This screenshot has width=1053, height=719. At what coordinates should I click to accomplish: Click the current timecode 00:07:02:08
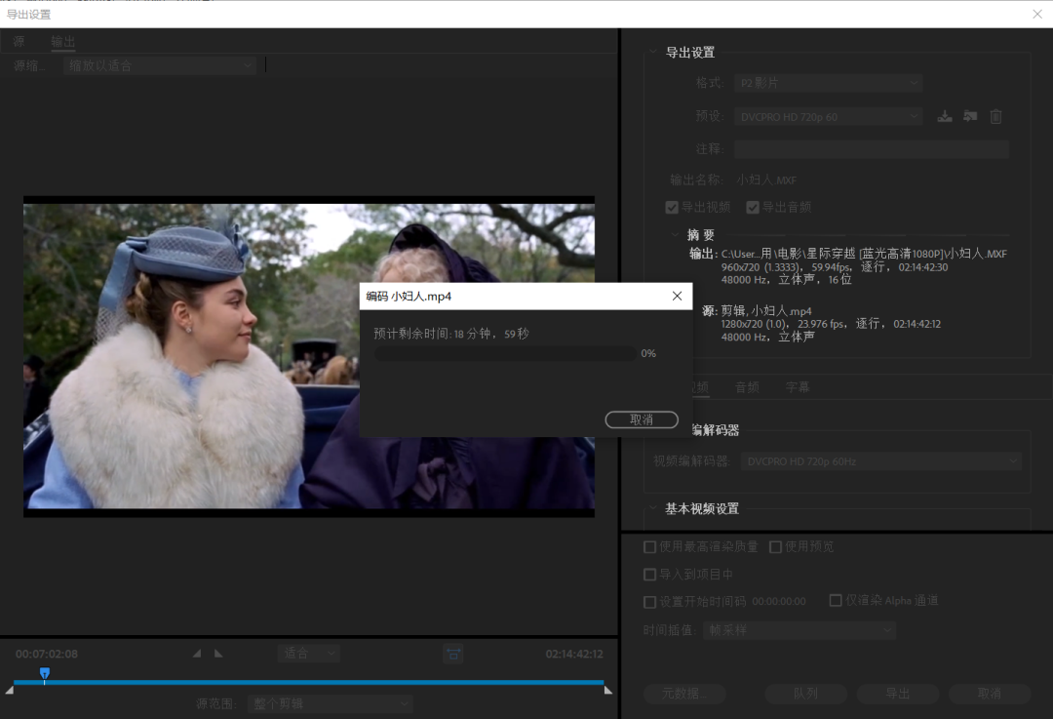point(47,654)
